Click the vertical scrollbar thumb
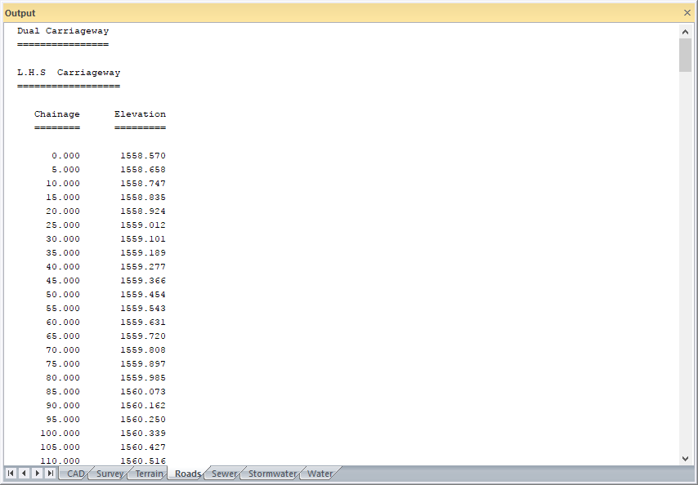The width and height of the screenshot is (698, 485). tap(686, 55)
